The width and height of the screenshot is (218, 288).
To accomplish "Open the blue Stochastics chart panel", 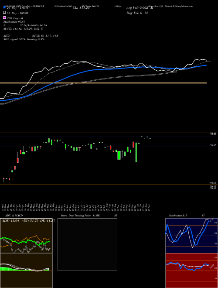I will (x=192, y=236).
